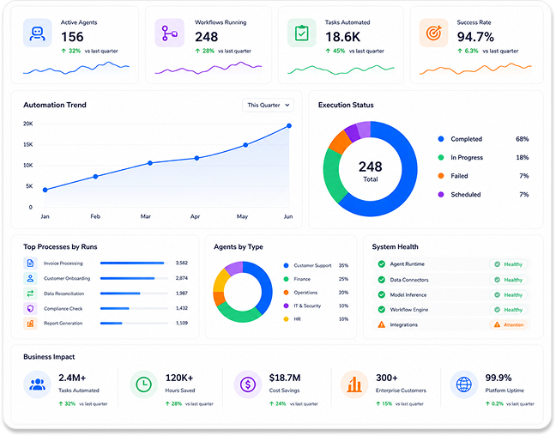Click the Apr data point on trend chart

[x=196, y=158]
